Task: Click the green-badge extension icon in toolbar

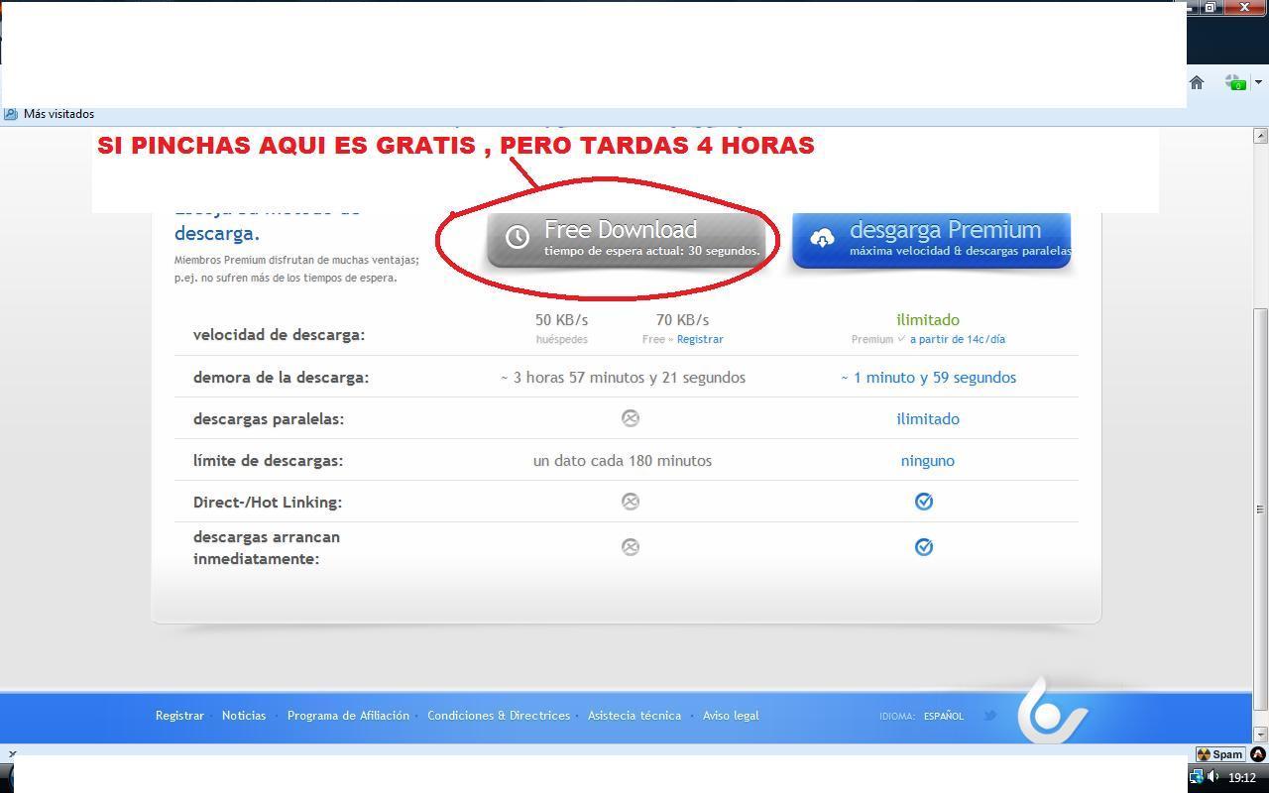Action: click(x=1233, y=82)
